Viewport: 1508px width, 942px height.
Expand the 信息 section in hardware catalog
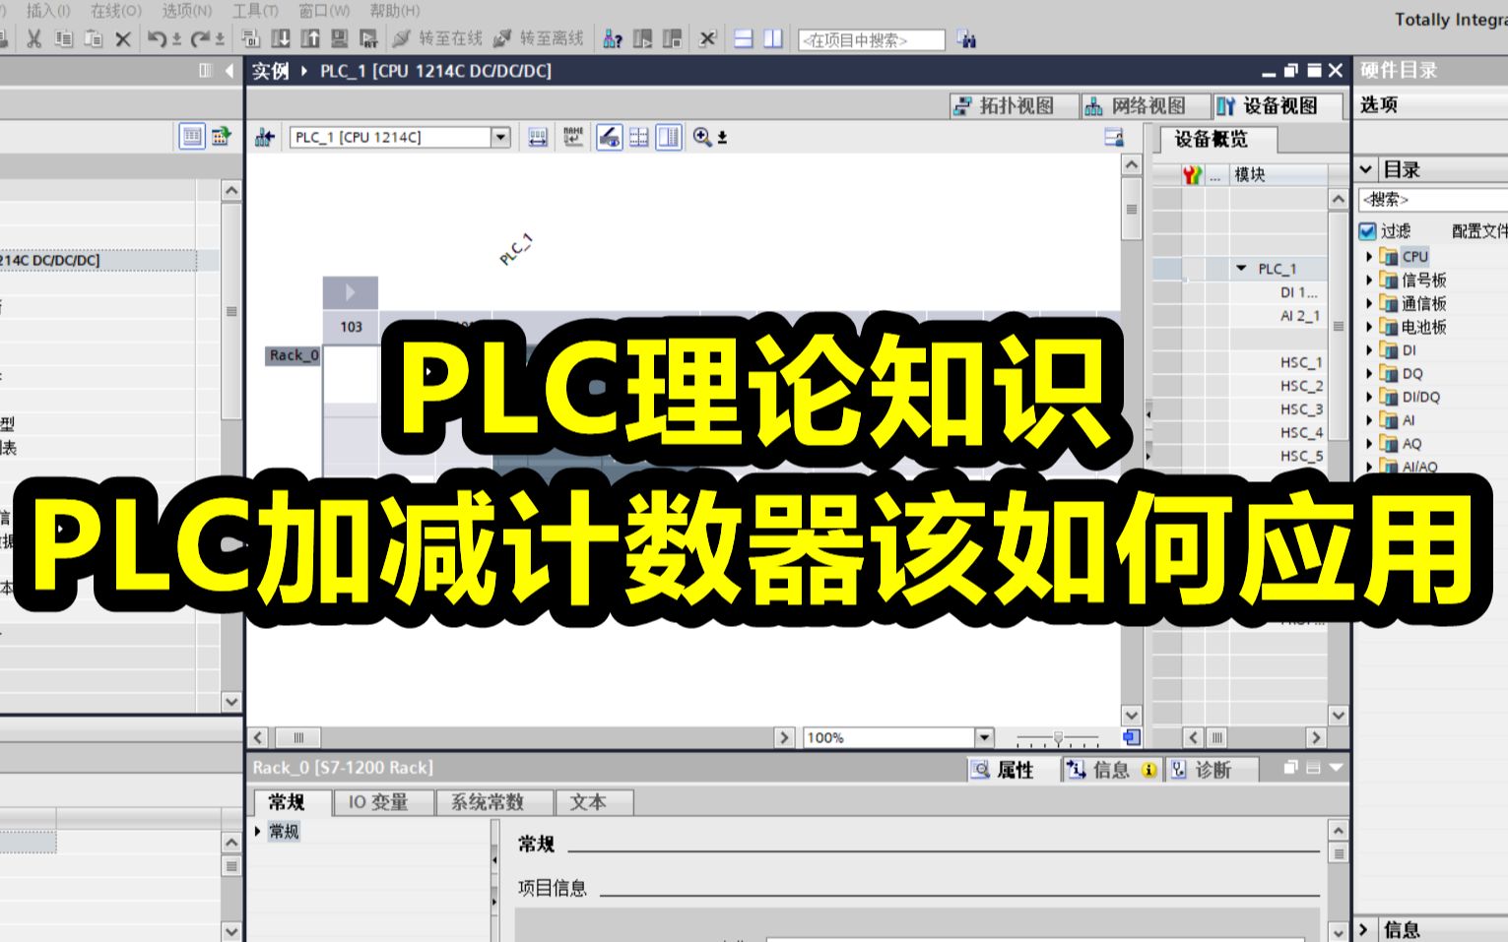pyautogui.click(x=1364, y=928)
